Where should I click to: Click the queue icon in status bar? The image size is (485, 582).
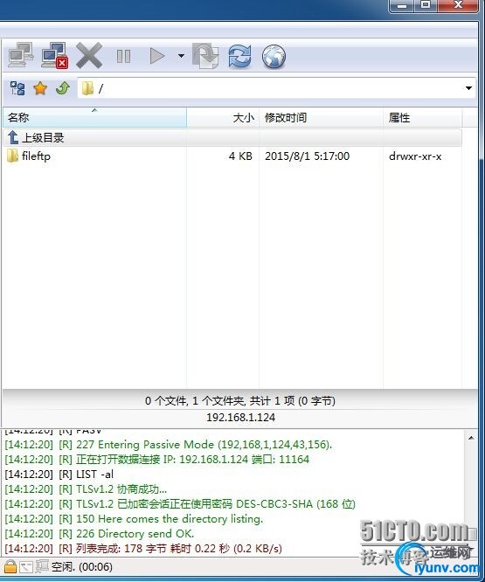coord(42,566)
